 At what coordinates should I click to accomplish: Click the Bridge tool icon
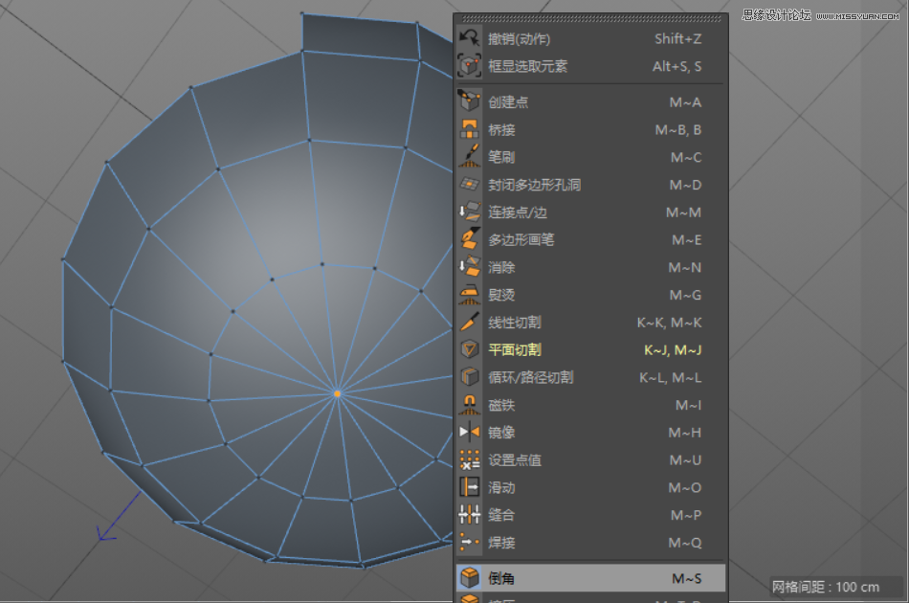click(469, 129)
